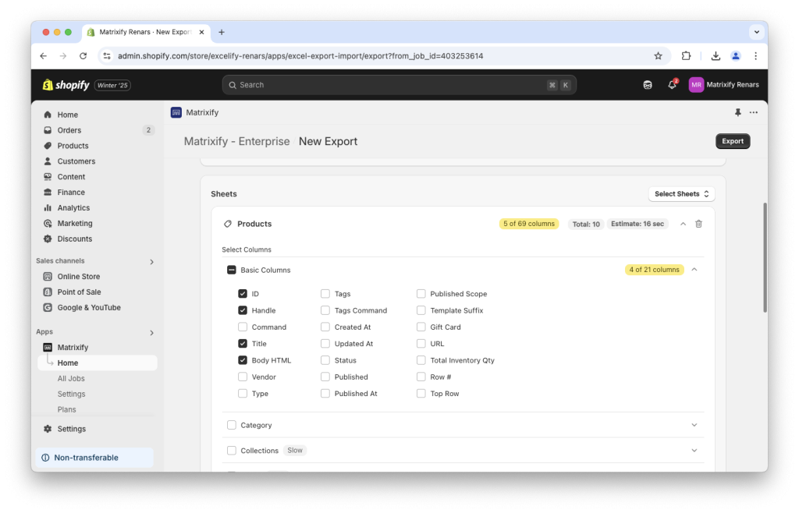Open the Plans page from the sidebar
Viewport: 799px width, 513px height.
pyautogui.click(x=69, y=409)
